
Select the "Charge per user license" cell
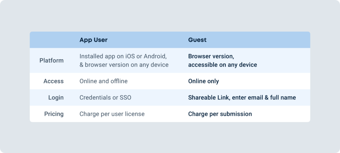pyautogui.click(x=112, y=114)
